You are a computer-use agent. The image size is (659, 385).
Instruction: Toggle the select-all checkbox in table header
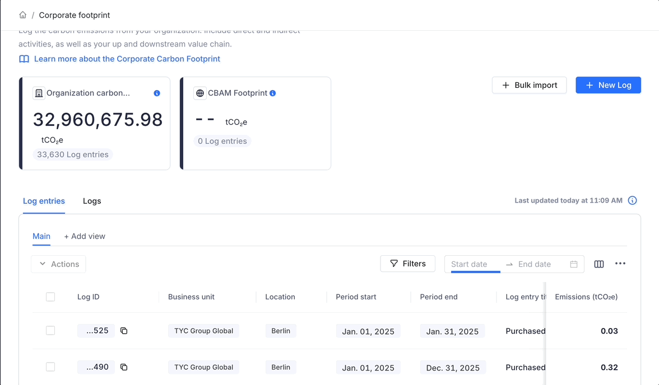tap(50, 297)
